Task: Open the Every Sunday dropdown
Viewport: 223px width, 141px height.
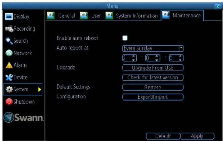Action: coord(153,49)
